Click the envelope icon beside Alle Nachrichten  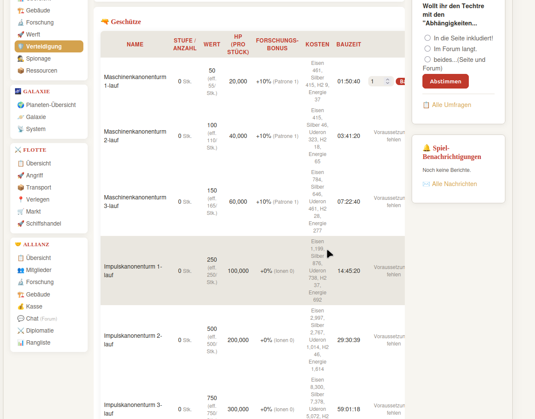tap(426, 184)
